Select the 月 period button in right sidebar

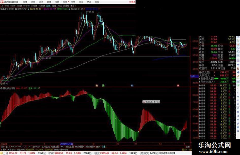tap(238, 116)
